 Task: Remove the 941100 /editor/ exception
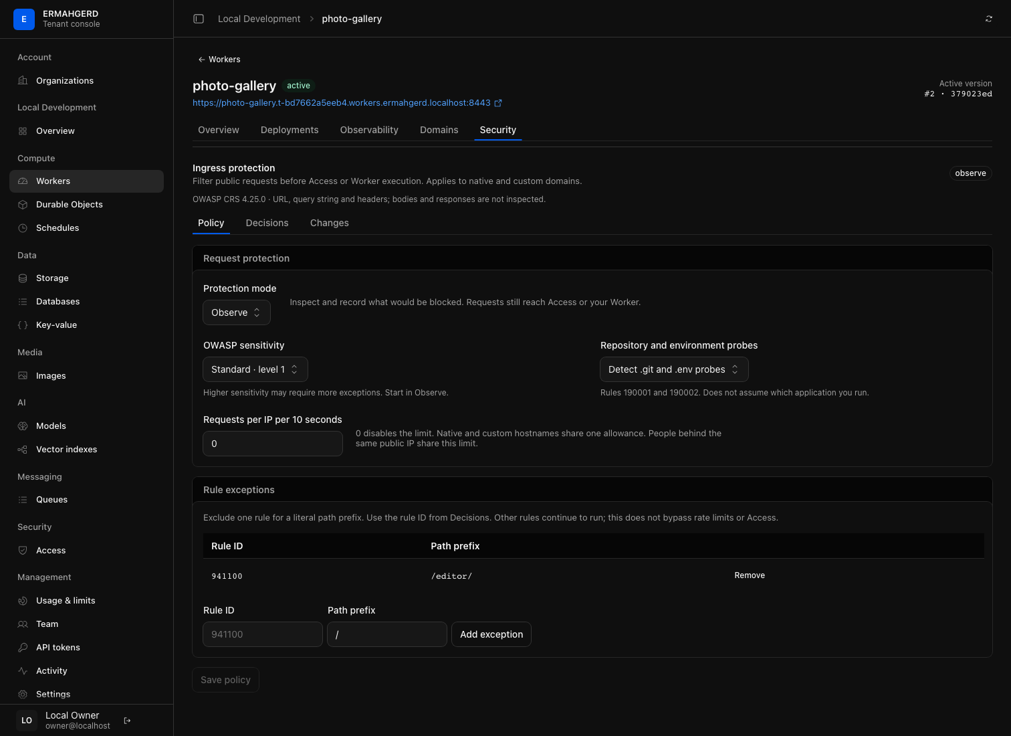tap(750, 575)
